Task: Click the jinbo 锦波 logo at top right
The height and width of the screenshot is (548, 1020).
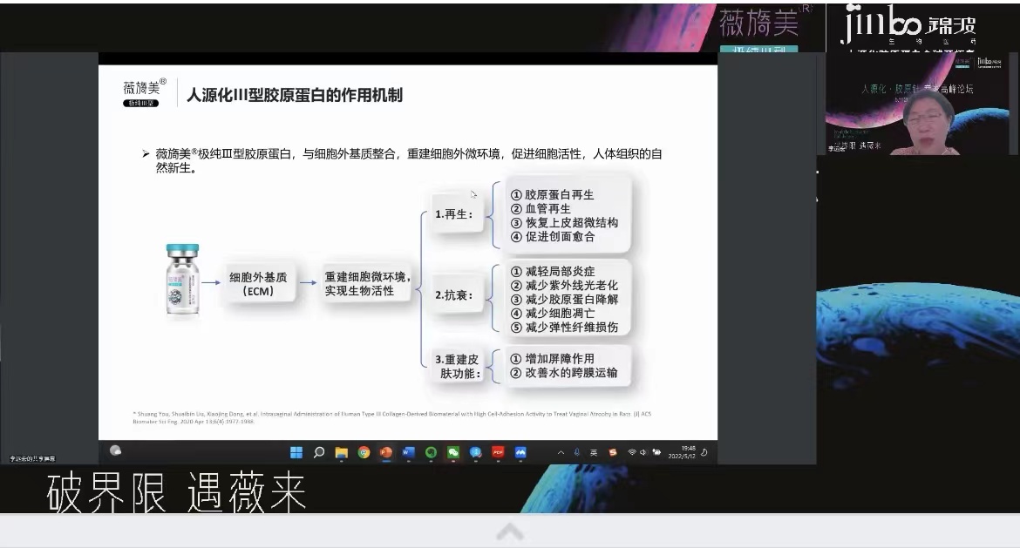Action: (909, 24)
